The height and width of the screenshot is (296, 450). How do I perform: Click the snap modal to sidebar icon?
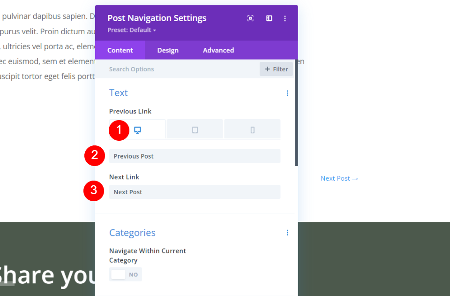click(x=269, y=18)
